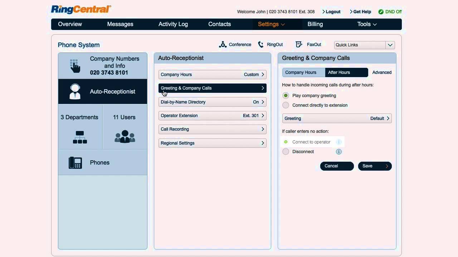Open Dial-by-Name Directory row

pos(213,102)
